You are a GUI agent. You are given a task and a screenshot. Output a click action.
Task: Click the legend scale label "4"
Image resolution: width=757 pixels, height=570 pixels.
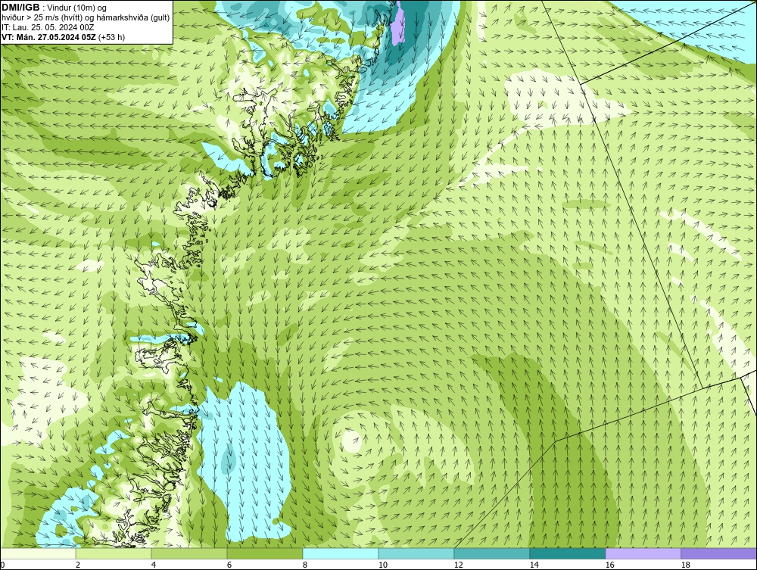click(x=154, y=565)
